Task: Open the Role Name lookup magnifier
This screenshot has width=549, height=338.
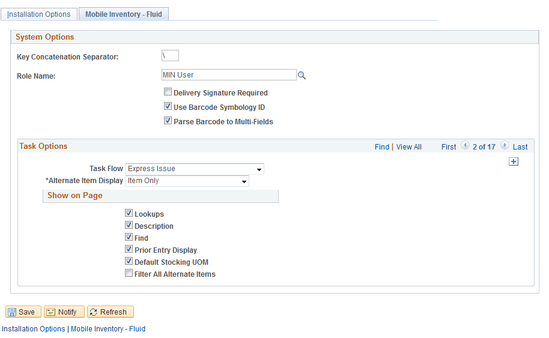Action: click(302, 75)
